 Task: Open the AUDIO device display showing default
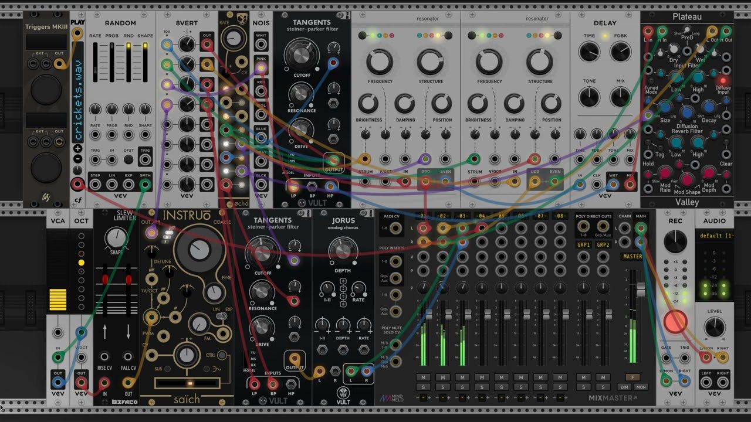(714, 236)
